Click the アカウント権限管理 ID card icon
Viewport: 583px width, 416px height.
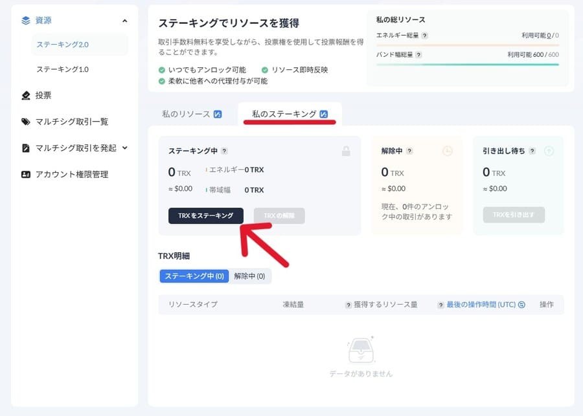click(26, 174)
